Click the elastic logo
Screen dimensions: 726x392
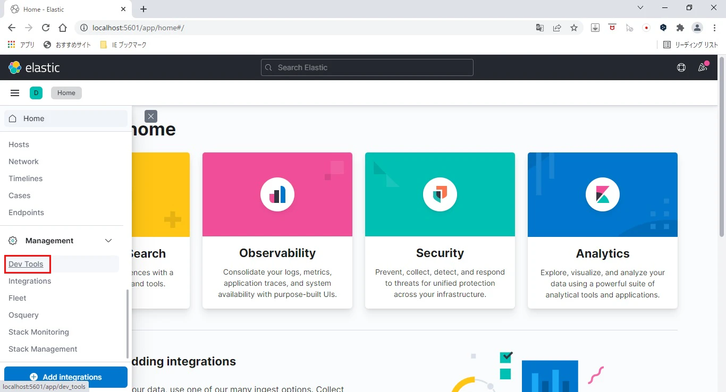[34, 67]
